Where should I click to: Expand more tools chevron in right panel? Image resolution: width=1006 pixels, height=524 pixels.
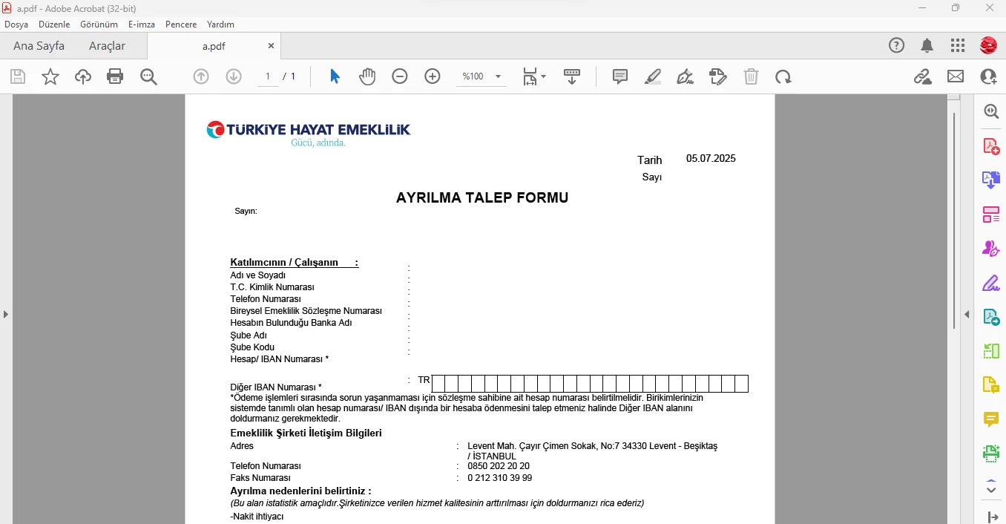click(991, 490)
